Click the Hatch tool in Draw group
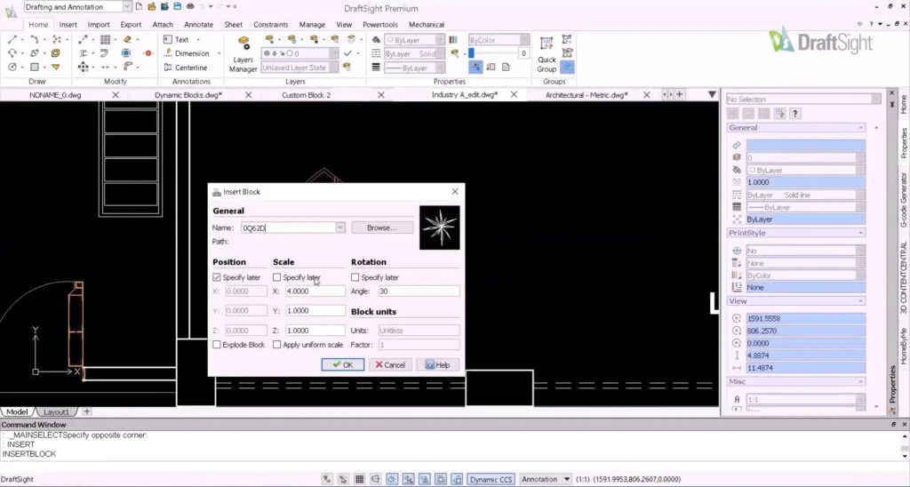 35,67
